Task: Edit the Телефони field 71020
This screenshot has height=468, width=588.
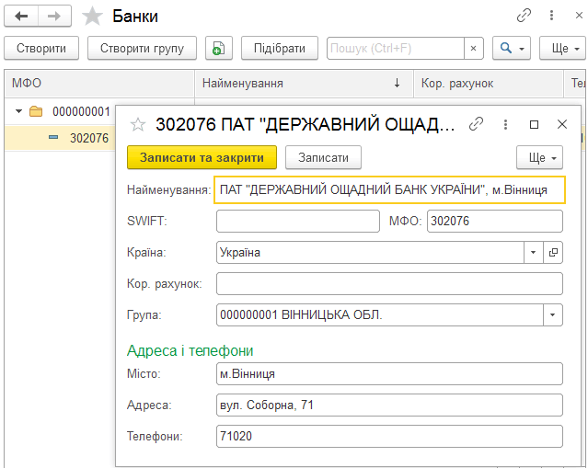Action: (x=389, y=436)
